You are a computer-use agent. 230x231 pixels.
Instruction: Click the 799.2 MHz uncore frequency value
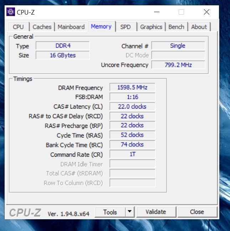[178, 65]
